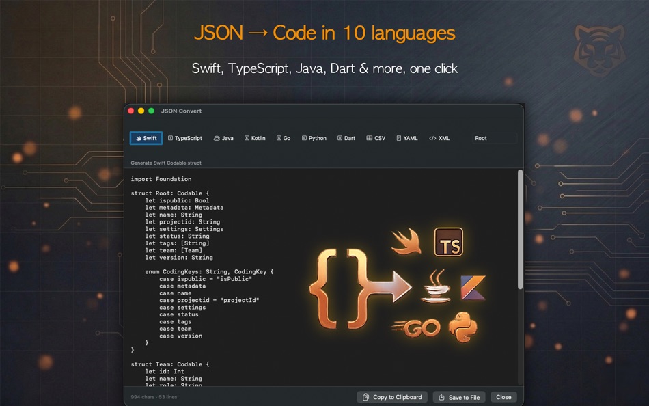
Task: Choose the Kotlin tab
Action: (255, 138)
